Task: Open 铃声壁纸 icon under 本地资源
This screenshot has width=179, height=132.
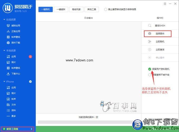Action: pos(8,68)
